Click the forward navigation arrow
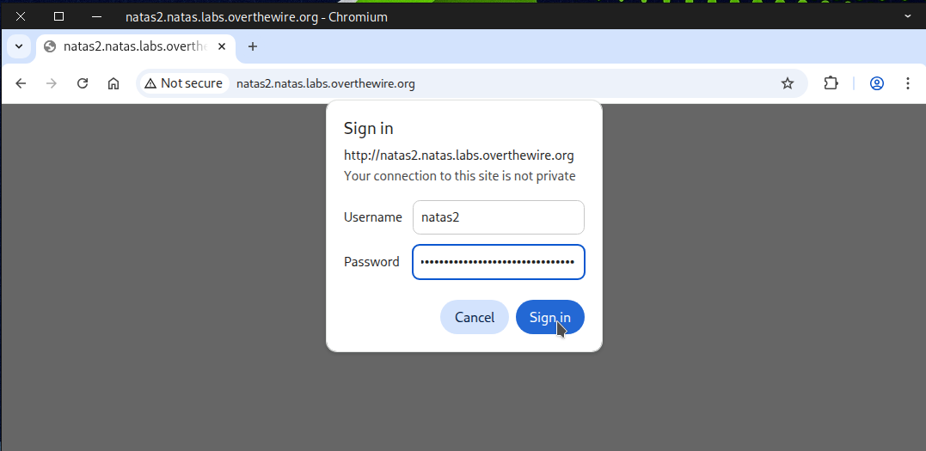The image size is (926, 451). (52, 83)
